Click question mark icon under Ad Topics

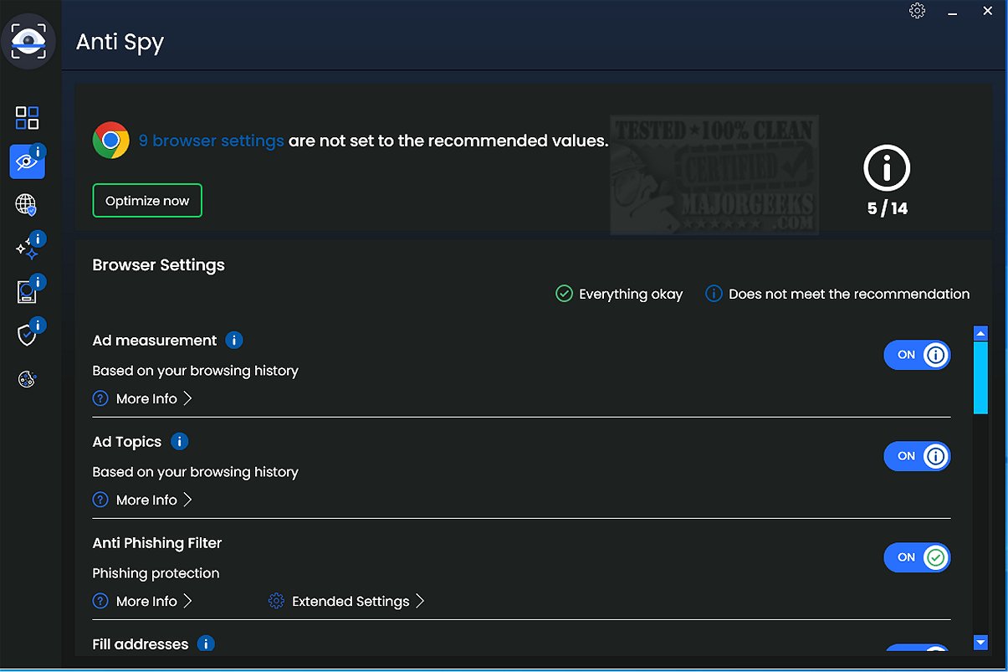pos(100,500)
